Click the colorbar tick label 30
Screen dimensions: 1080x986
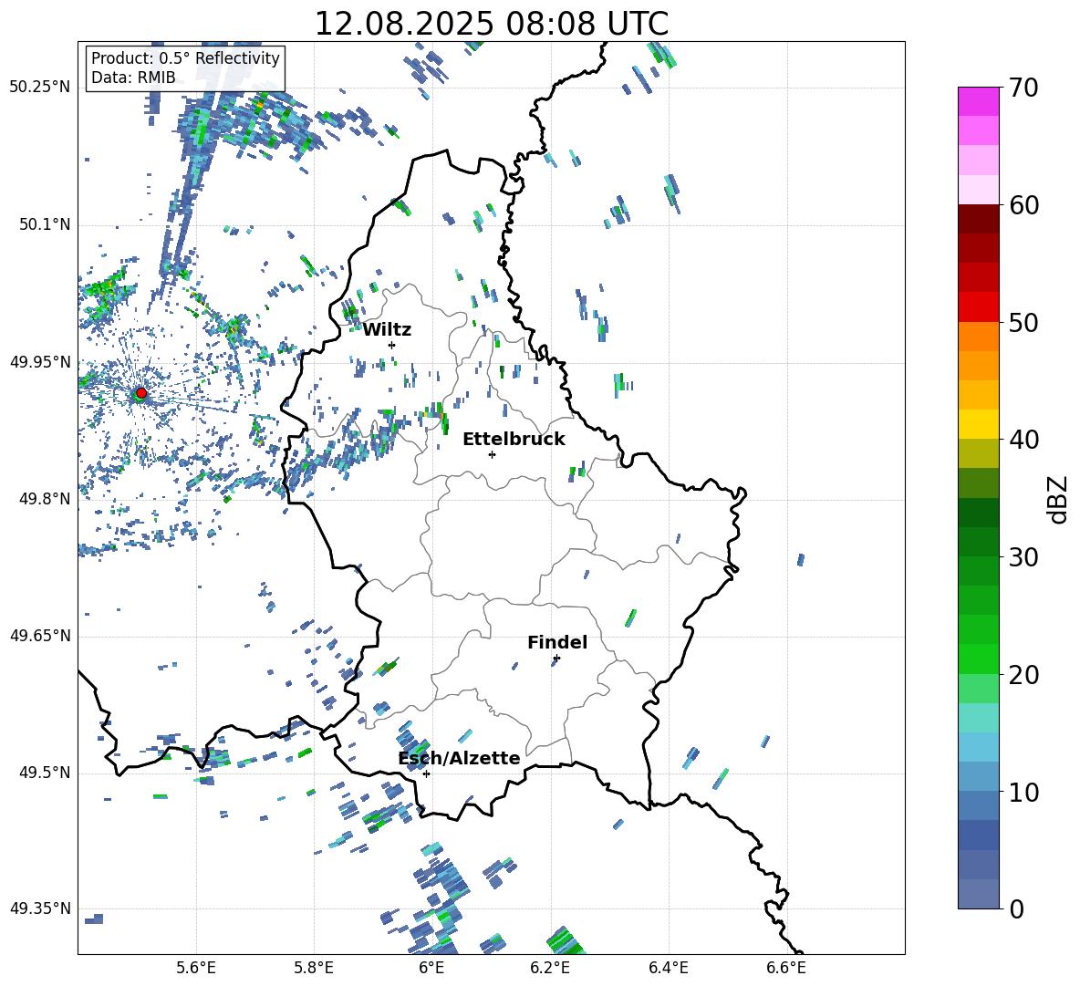(x=1023, y=557)
